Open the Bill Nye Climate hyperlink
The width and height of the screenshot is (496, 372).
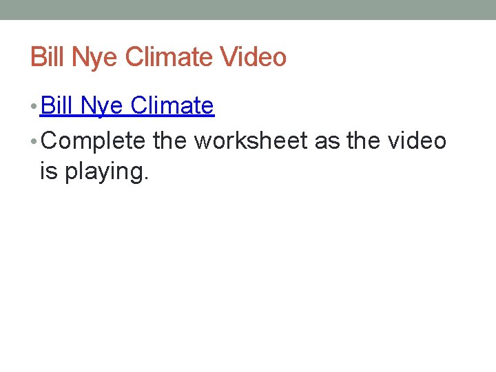tap(127, 106)
